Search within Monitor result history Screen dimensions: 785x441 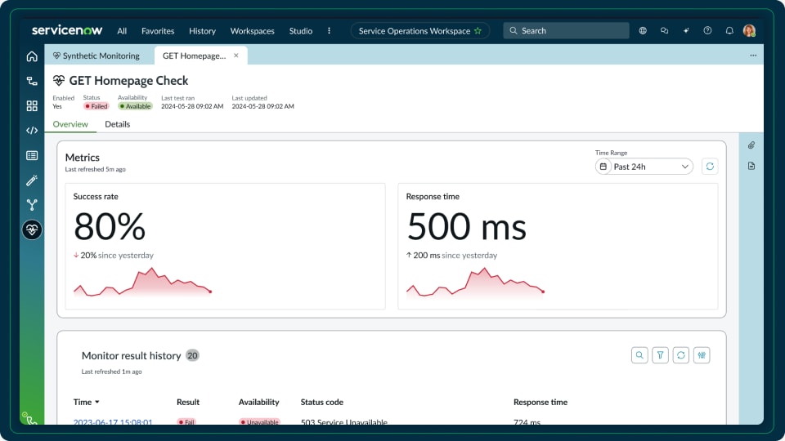tap(639, 355)
